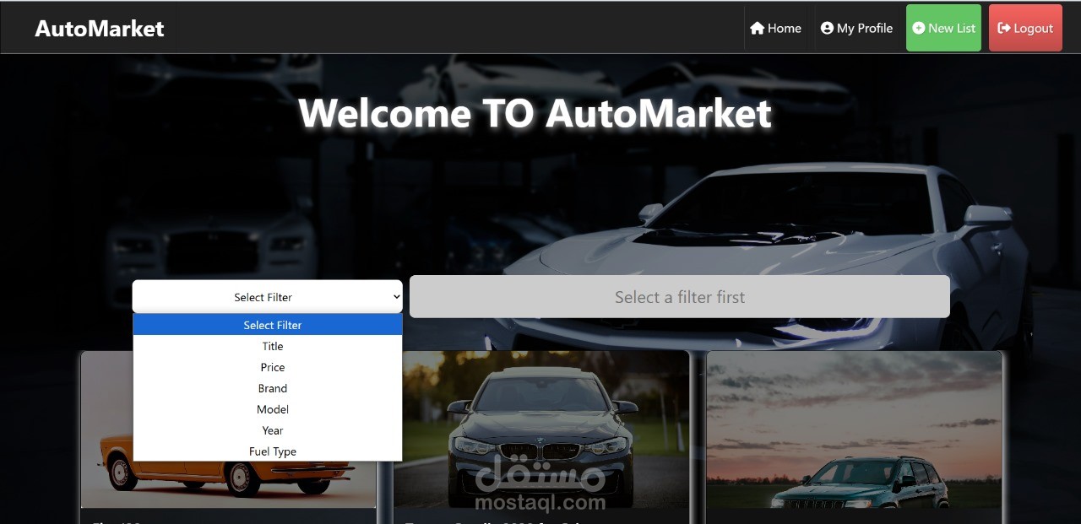
Task: Go to the My Profile link text
Action: point(865,28)
